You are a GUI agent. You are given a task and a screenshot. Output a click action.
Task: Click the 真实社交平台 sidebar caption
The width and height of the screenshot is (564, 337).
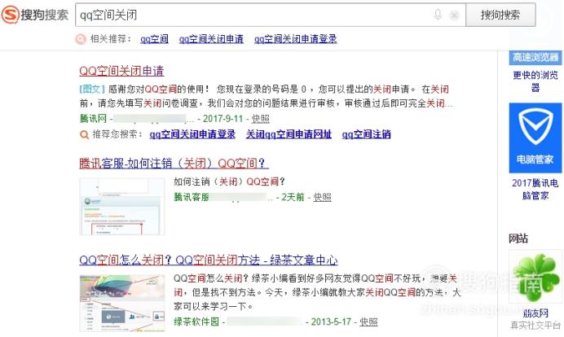coord(535,325)
